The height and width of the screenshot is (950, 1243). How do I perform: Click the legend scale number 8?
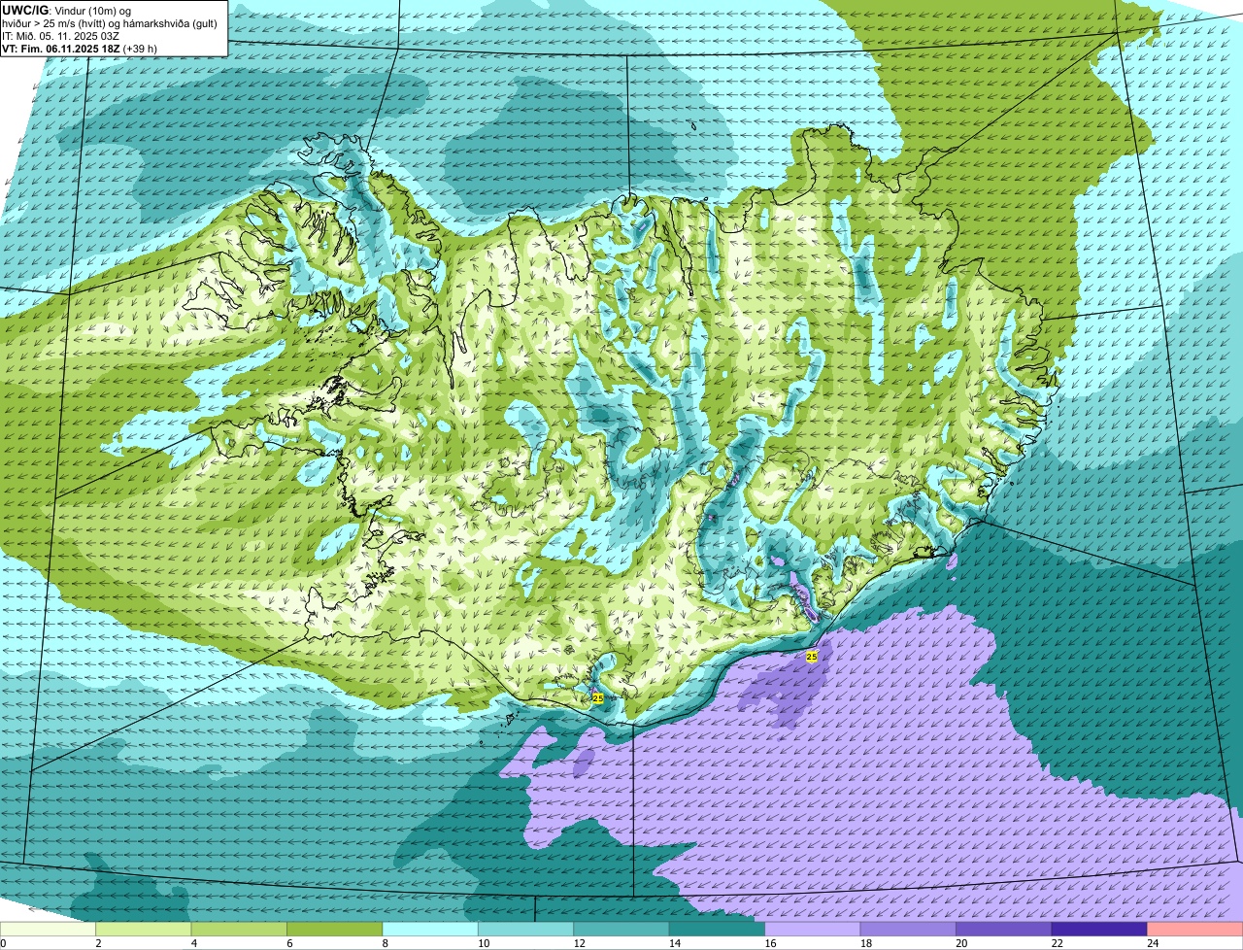[385, 943]
